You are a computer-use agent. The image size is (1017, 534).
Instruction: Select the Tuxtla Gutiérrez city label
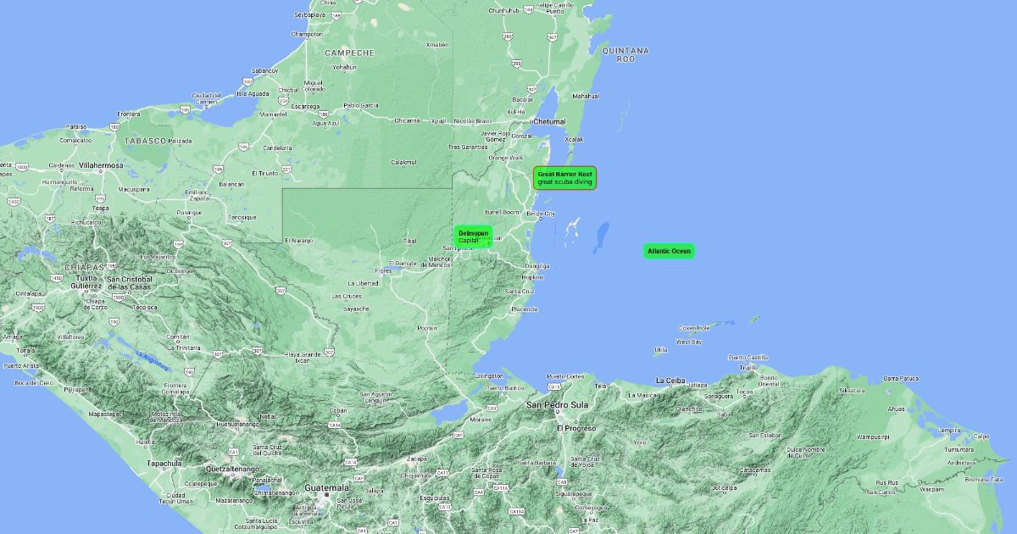(x=85, y=282)
